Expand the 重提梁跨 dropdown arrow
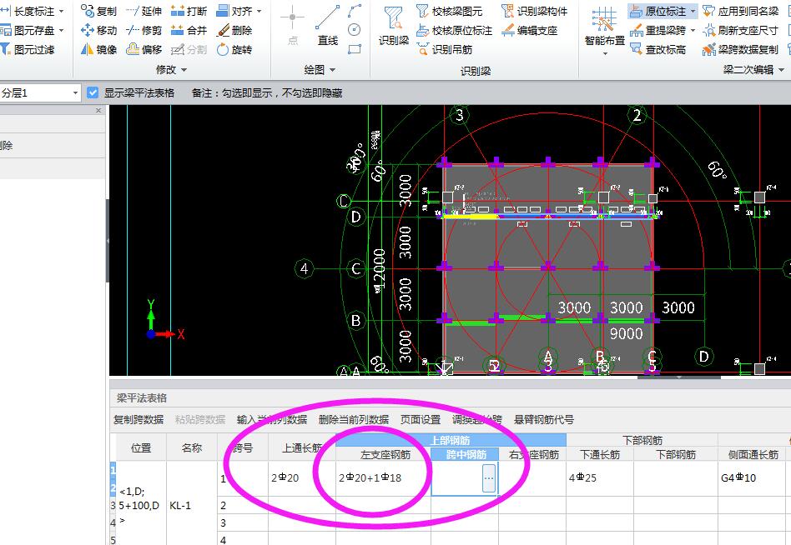Viewport: 791px width, 545px height. point(693,30)
